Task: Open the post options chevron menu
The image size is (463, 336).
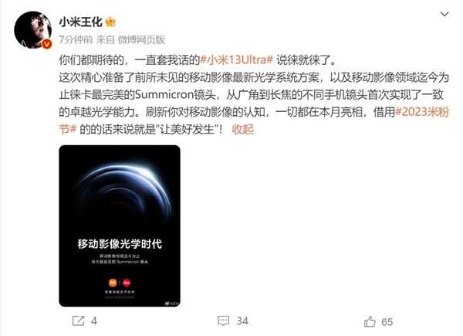Action: 444,14
